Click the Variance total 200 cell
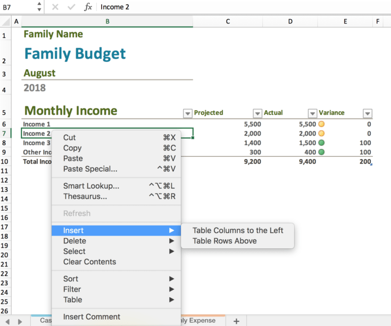This screenshot has width=391, height=326. click(345, 162)
